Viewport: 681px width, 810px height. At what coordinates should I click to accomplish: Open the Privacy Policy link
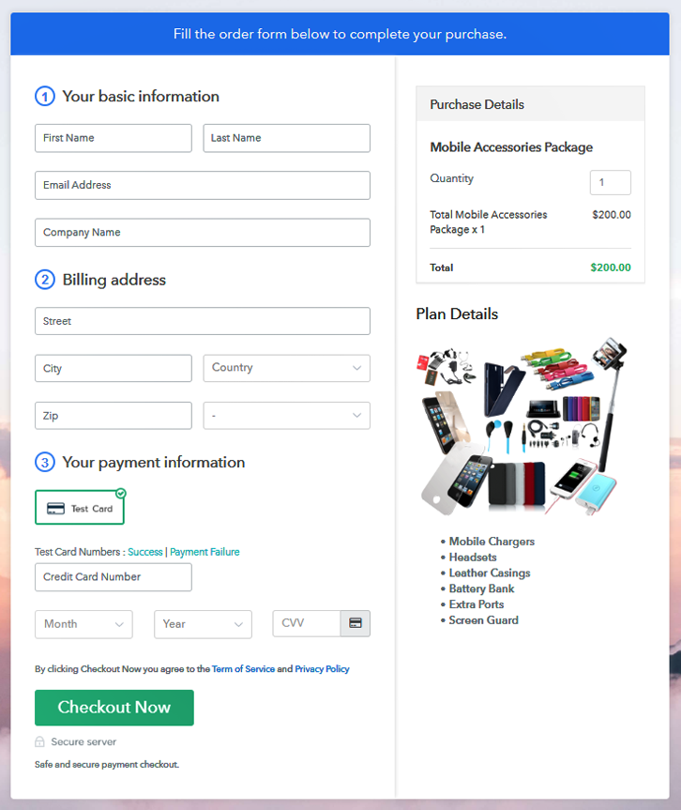[322, 669]
